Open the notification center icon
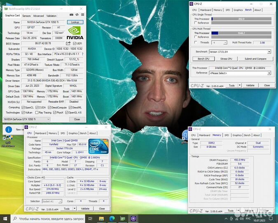This screenshot has width=278, height=223. [x=271, y=218]
